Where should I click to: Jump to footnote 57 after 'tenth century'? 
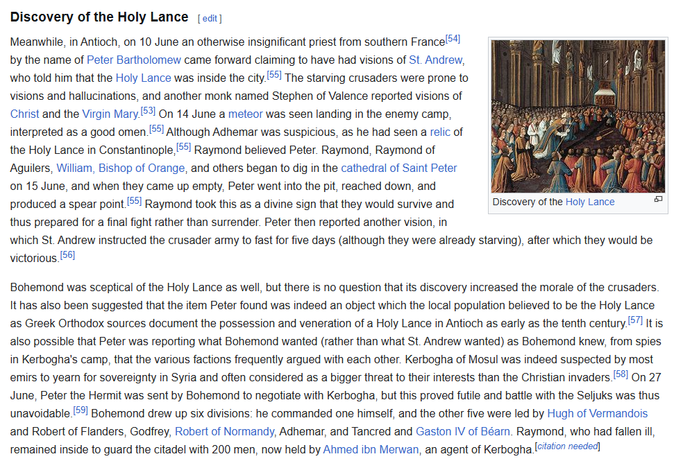coord(635,320)
